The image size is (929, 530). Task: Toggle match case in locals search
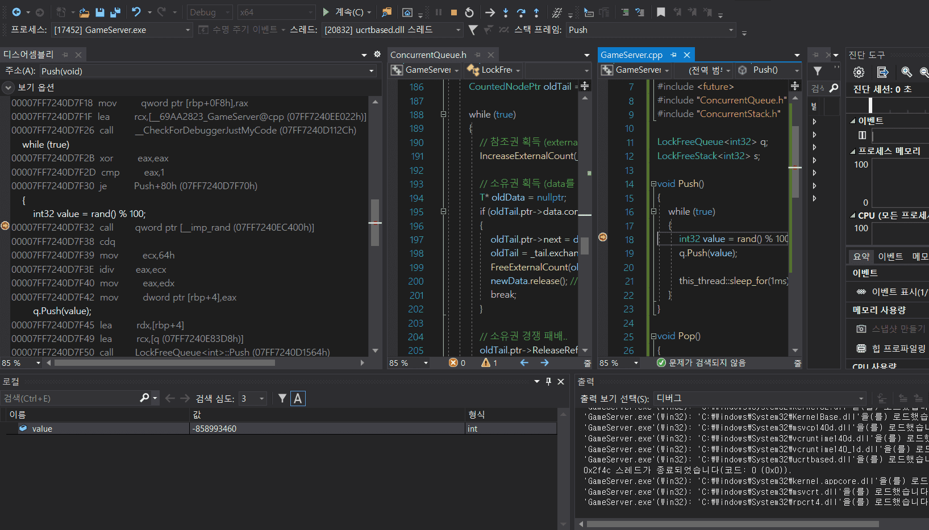tap(298, 399)
